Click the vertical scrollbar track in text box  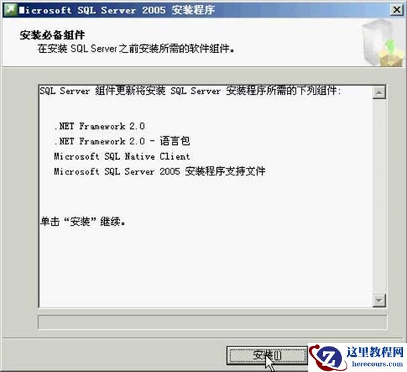(x=379, y=196)
